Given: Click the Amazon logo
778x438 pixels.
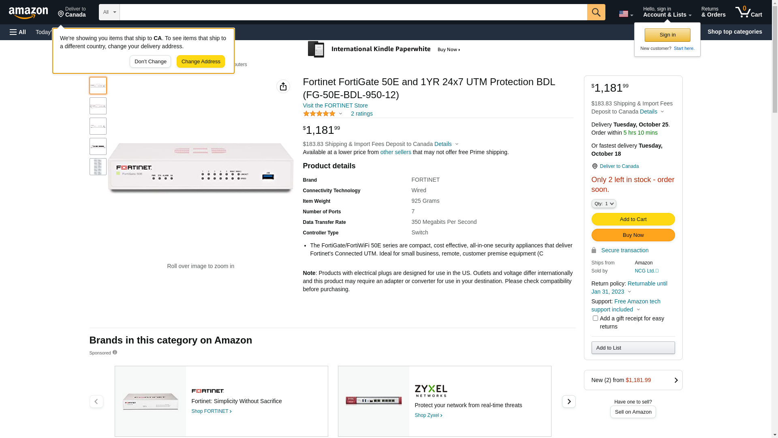Looking at the screenshot, I should [28, 13].
